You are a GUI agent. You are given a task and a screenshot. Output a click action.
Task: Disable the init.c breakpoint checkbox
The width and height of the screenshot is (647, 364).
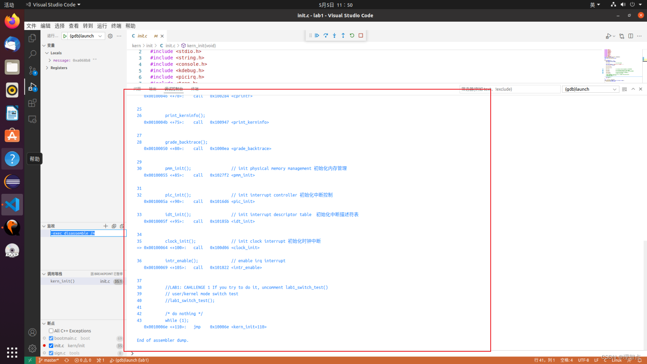pos(51,346)
